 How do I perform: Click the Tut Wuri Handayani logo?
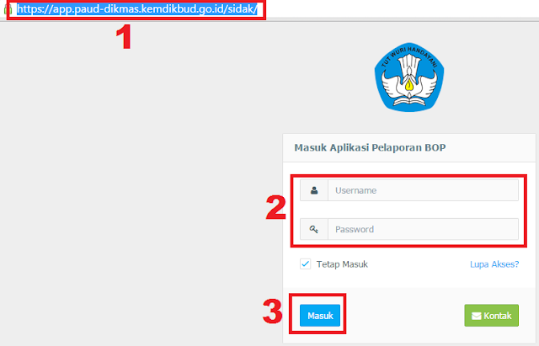409,77
